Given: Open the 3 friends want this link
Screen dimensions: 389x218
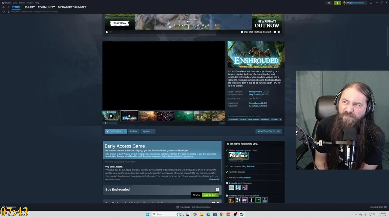Looking at the screenshot, I should (x=232, y=183).
